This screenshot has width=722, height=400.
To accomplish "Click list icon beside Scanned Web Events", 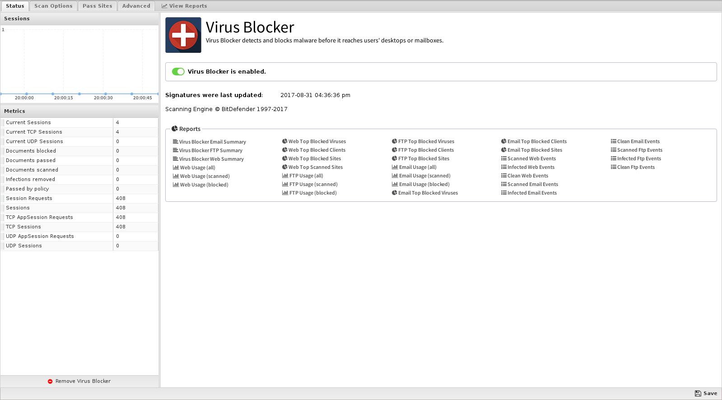I will (504, 158).
